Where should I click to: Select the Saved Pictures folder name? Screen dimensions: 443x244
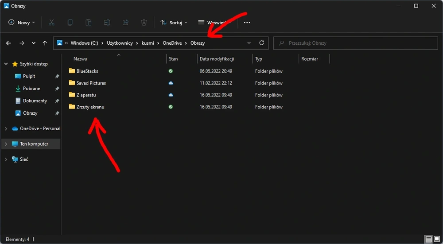tap(91, 83)
